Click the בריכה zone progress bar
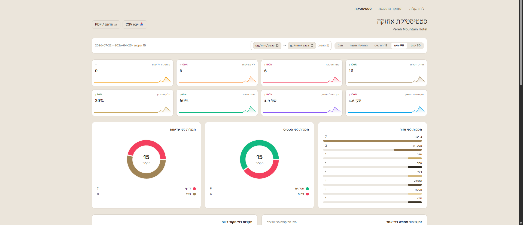The width and height of the screenshot is (523, 225). click(x=372, y=141)
